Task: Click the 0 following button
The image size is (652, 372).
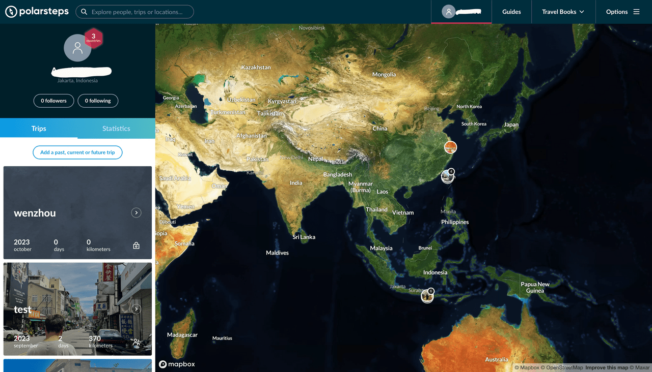Action: (98, 101)
